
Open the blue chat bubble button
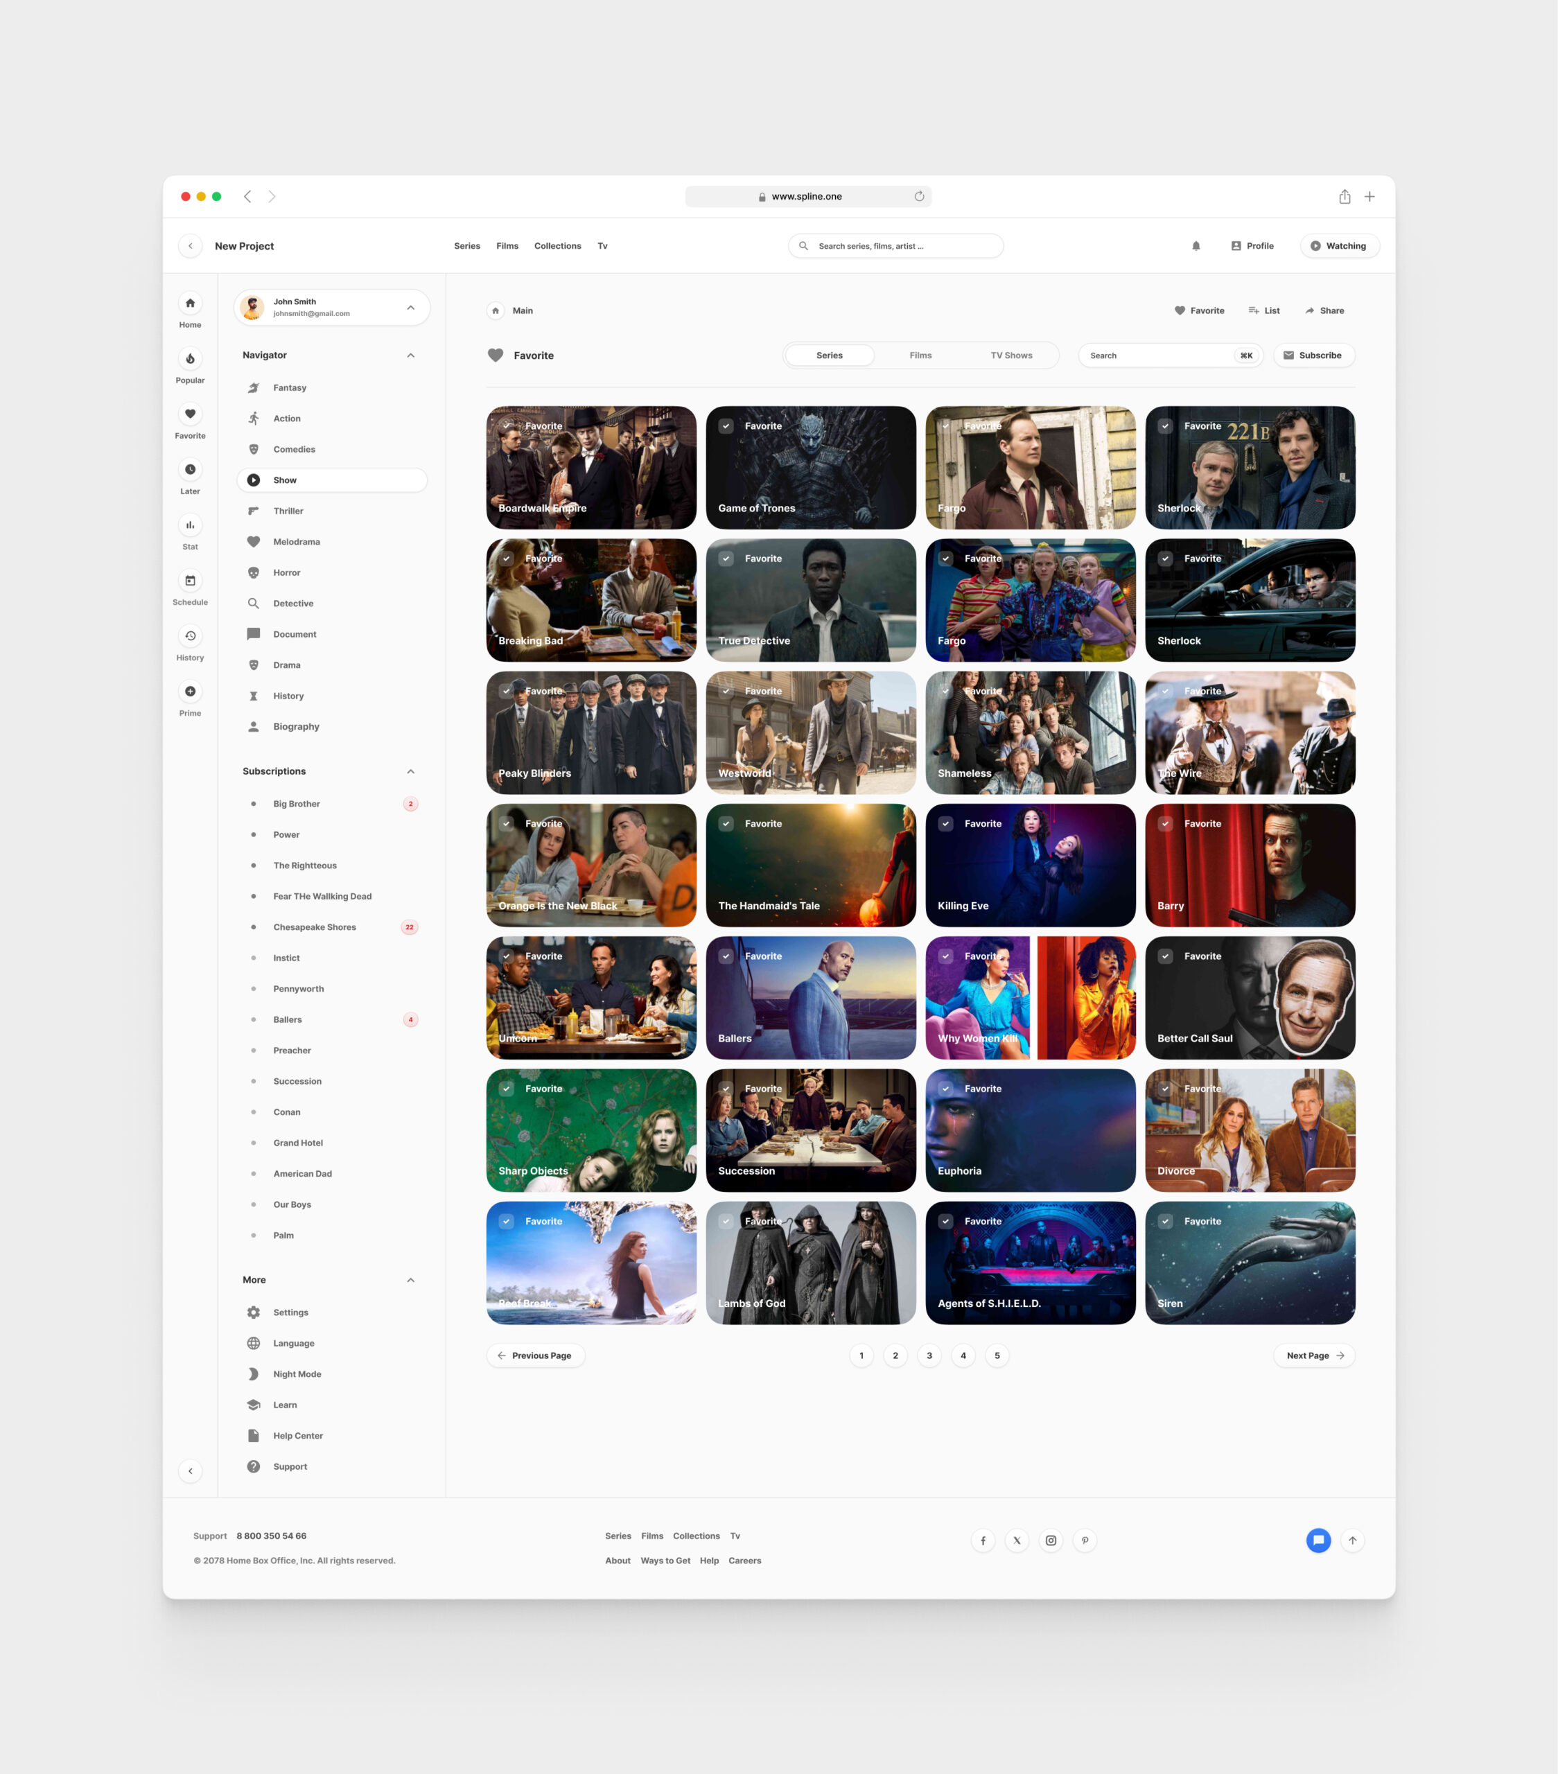pos(1318,1540)
